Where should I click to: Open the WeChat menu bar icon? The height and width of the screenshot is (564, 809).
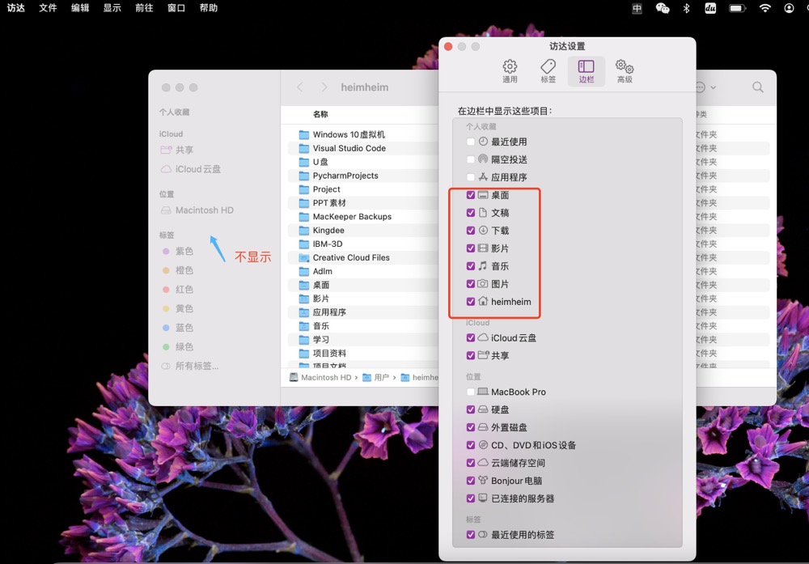coord(662,8)
